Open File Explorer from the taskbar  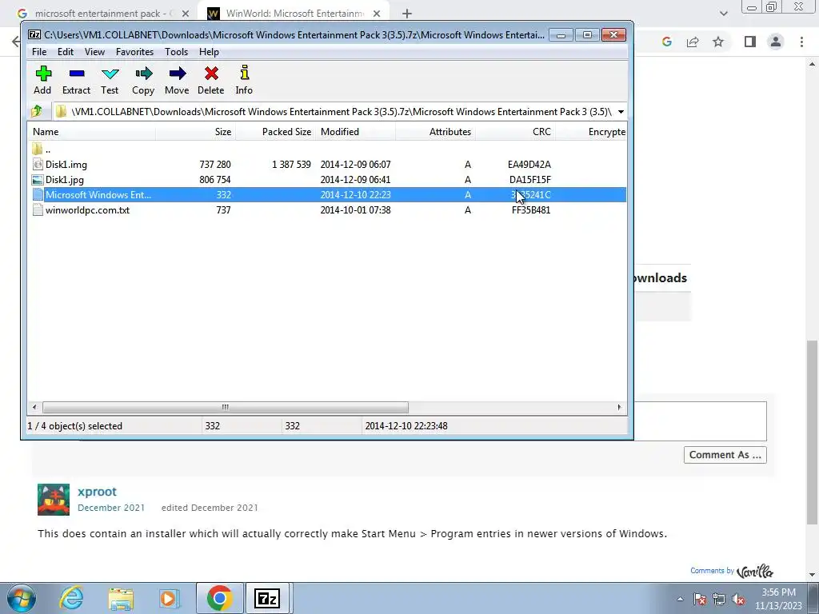(x=122, y=599)
